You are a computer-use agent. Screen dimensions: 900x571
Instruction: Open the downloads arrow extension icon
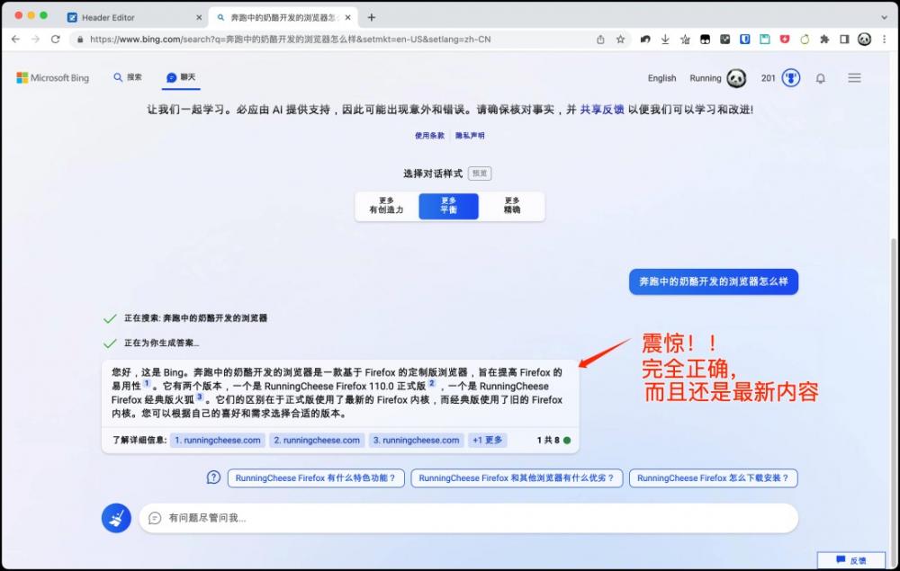point(665,39)
